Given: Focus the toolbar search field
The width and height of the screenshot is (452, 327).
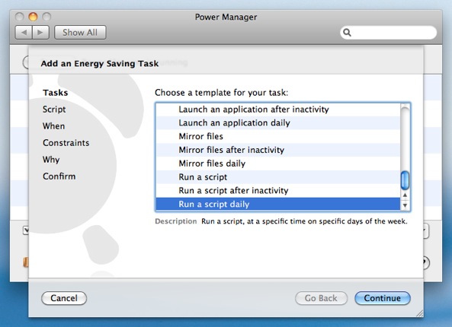Looking at the screenshot, I should click(388, 33).
